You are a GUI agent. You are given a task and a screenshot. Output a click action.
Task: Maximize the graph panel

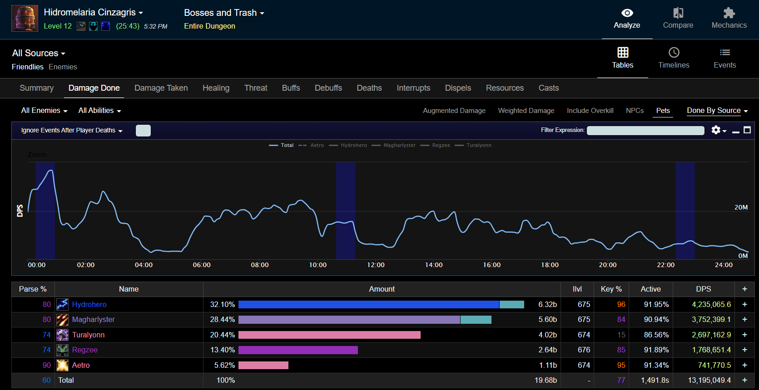point(747,130)
